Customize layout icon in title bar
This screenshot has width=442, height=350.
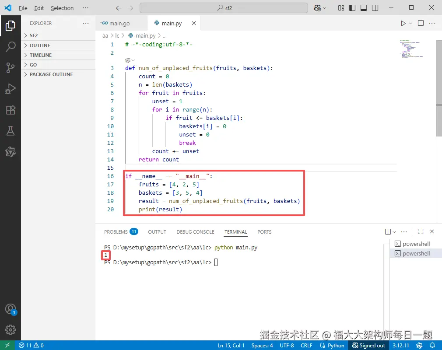341,8
